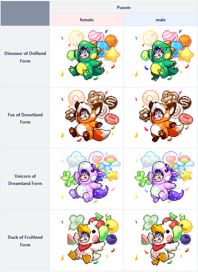Click the female column header

coord(87,20)
